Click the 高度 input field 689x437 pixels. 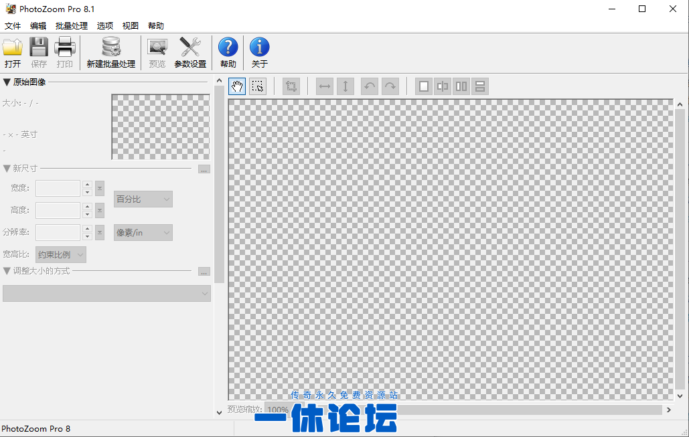(x=58, y=210)
